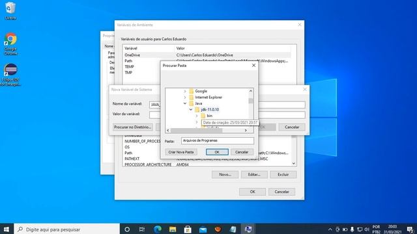Open network status icon in system tray
Viewport: 417px width, 234px height.
pos(360,229)
